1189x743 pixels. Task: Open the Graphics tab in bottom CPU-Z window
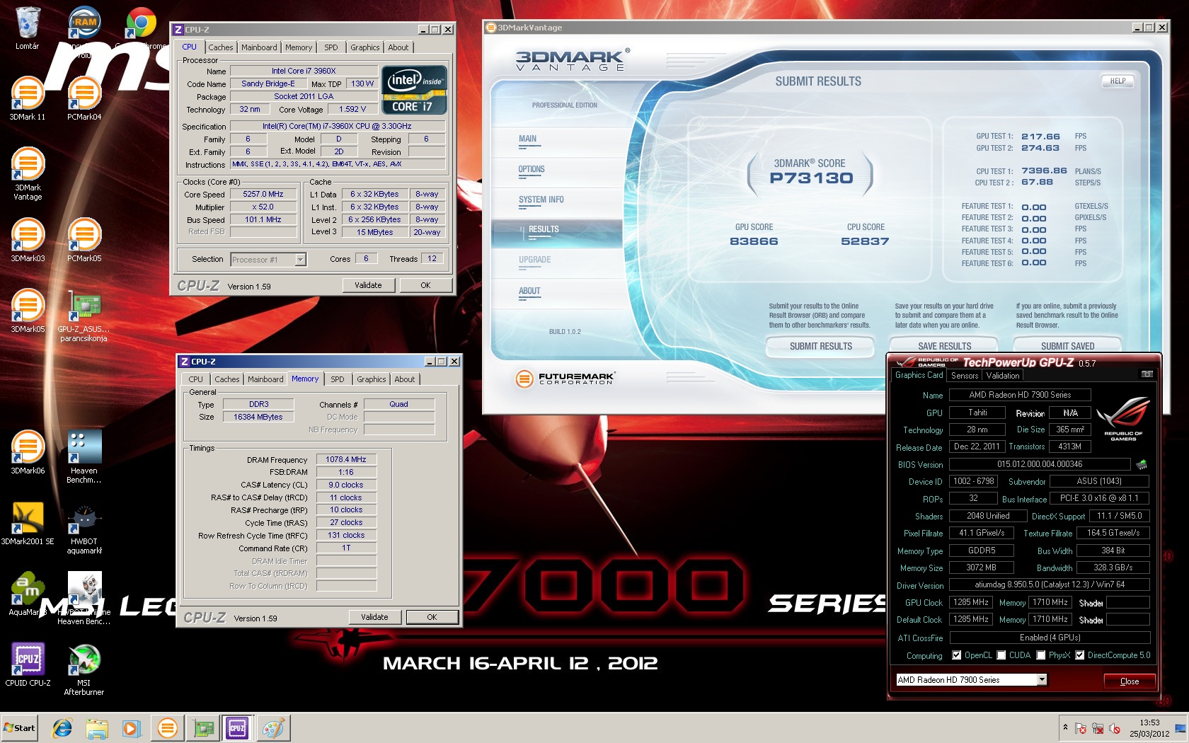click(372, 379)
